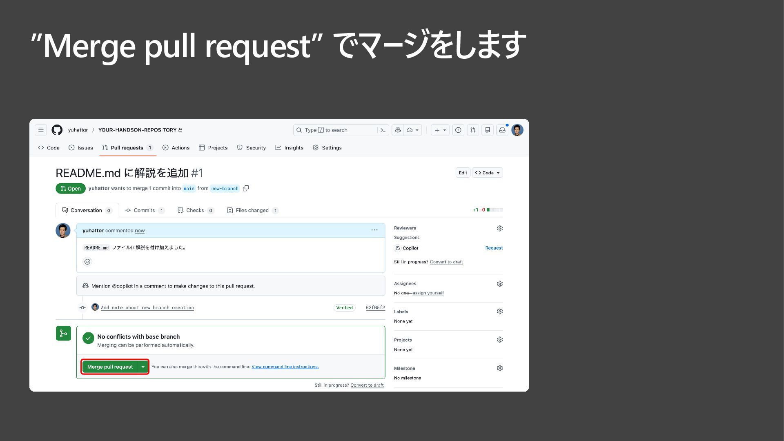Click the Merge pull request button

[x=110, y=367]
